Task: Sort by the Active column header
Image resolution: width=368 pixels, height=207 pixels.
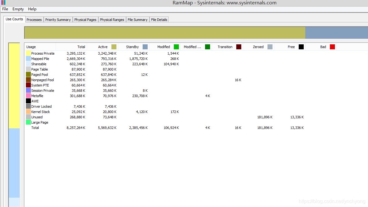Action: [103, 47]
